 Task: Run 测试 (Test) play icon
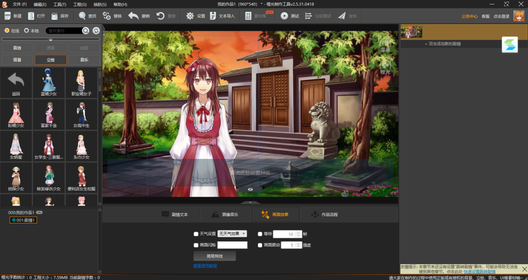[x=284, y=16]
